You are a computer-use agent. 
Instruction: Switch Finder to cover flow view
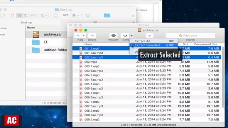33,15
